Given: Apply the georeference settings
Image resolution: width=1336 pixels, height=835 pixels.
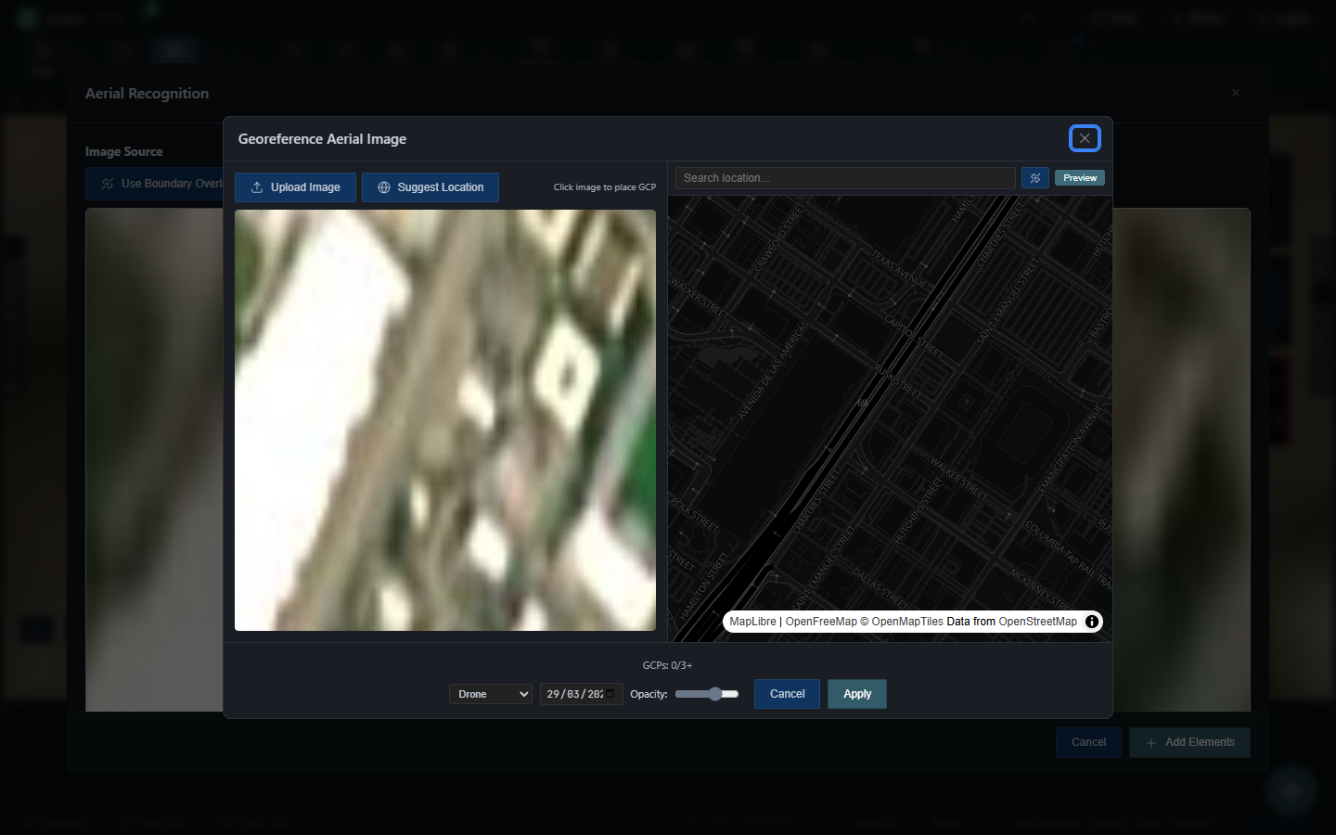Looking at the screenshot, I should (x=857, y=694).
